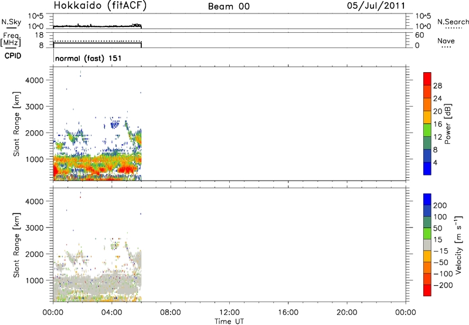Click the gray segment of Velocity colorbar

427,245
